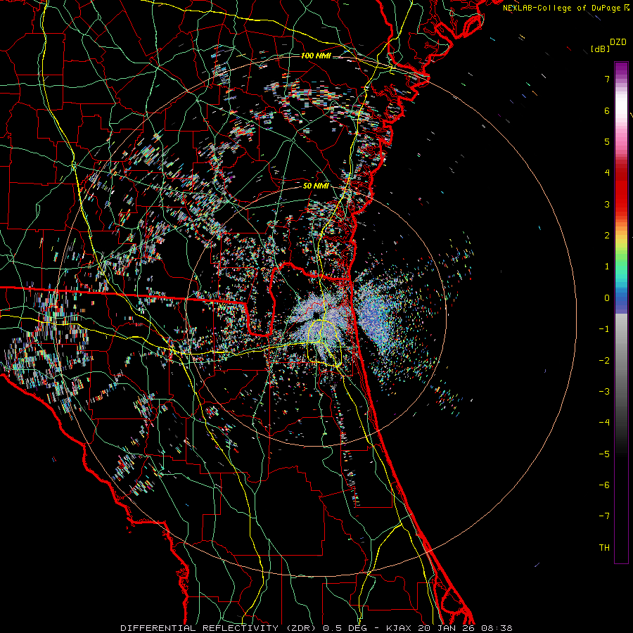Click the -6 value on the color scale
This screenshot has width=633, height=633.
[x=604, y=485]
